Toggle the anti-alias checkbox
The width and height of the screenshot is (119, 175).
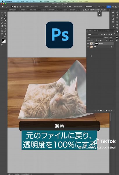(56, 7)
